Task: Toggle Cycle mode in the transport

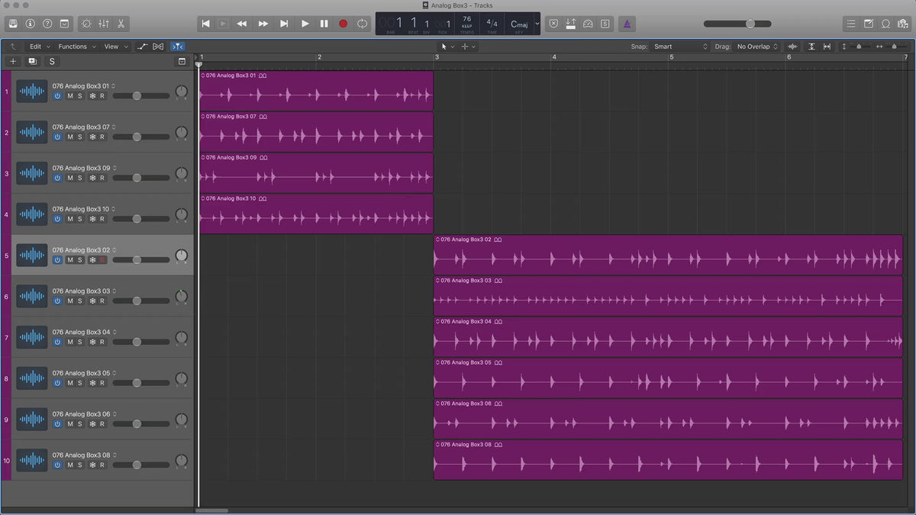Action: click(362, 24)
